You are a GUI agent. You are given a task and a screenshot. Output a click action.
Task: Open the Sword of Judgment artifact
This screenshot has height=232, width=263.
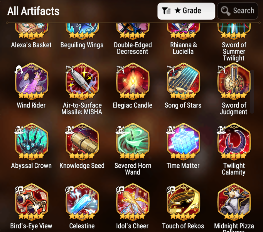pos(234,81)
